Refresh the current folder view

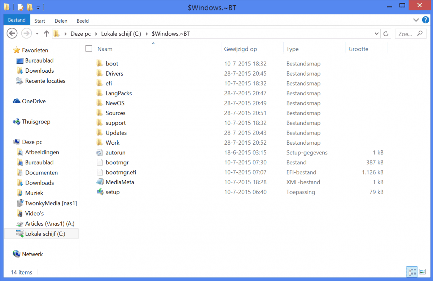pos(386,34)
